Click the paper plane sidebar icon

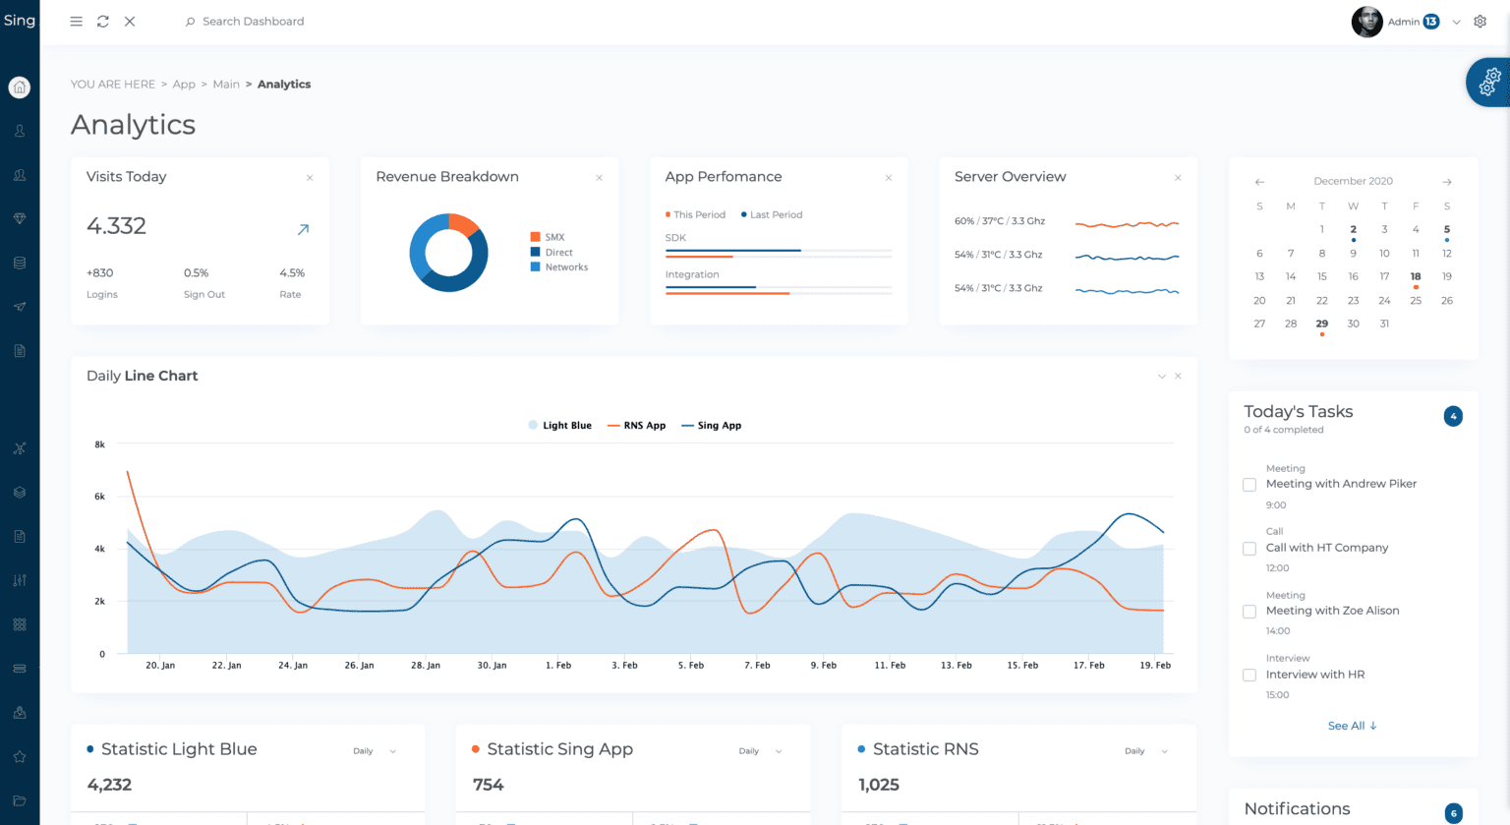pos(19,307)
